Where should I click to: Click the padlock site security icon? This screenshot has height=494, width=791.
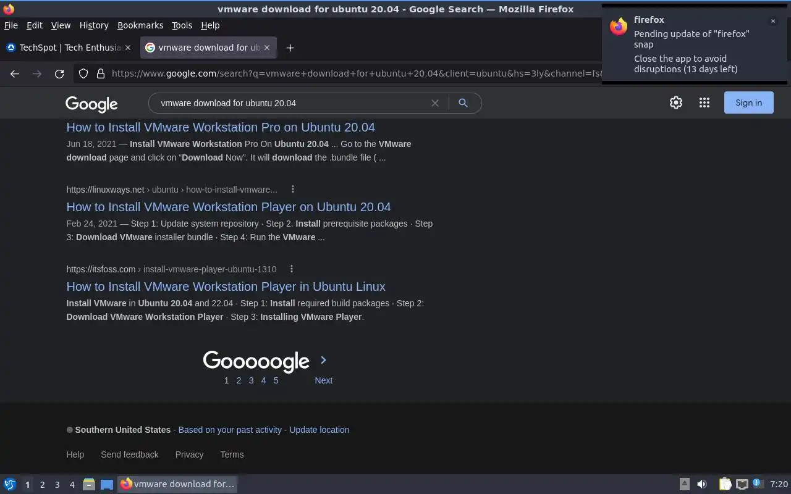[x=101, y=73]
